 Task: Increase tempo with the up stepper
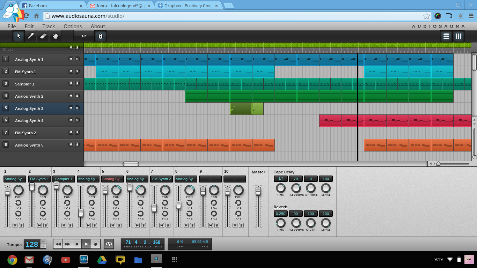tap(43, 241)
